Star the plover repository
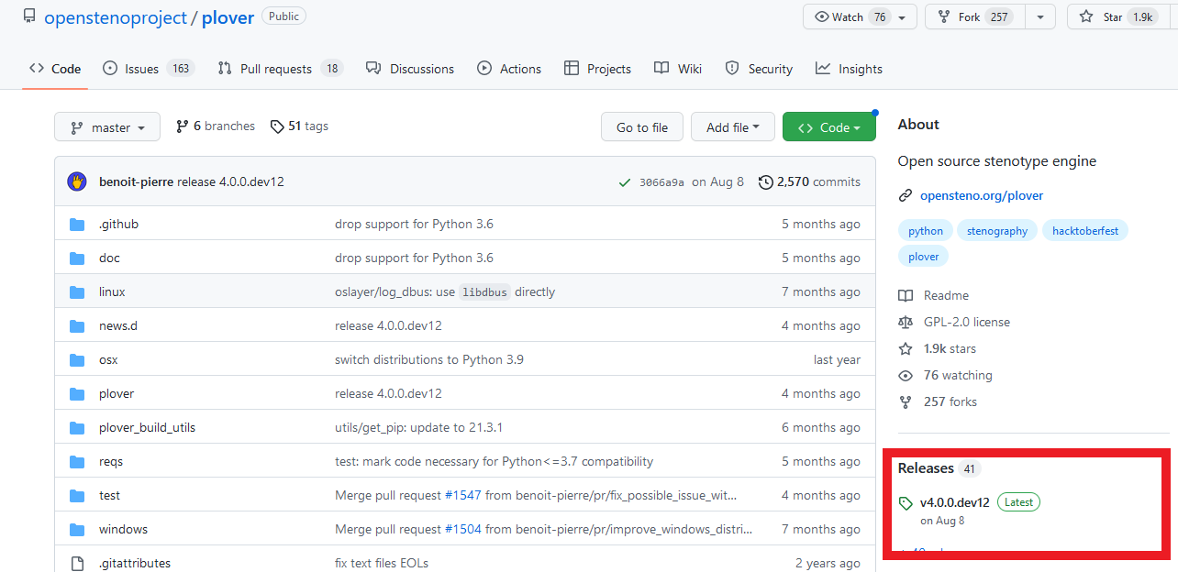Screen dimensions: 1178x572 (x=1117, y=16)
